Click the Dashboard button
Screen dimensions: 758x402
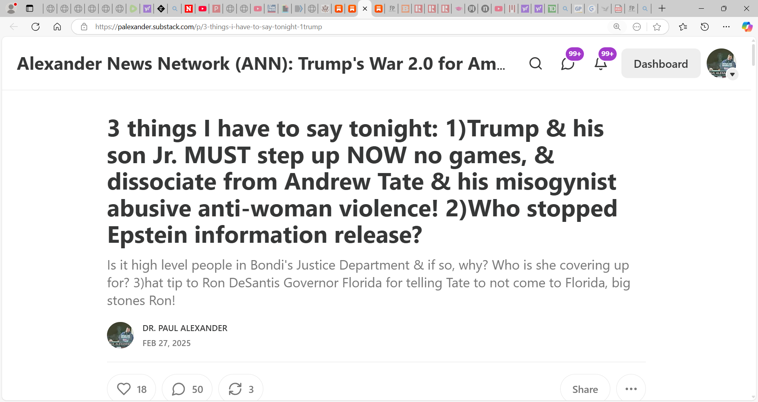661,63
